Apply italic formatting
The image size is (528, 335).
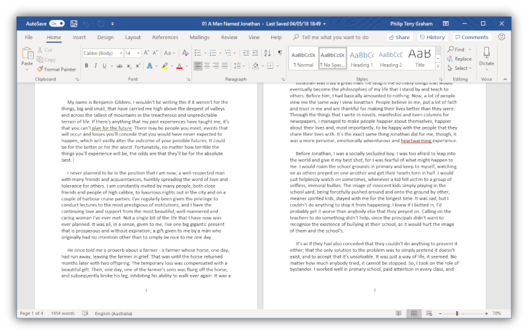coord(95,65)
